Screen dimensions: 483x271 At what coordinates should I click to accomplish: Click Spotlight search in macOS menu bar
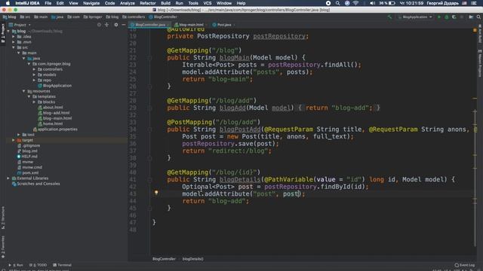(337, 3)
